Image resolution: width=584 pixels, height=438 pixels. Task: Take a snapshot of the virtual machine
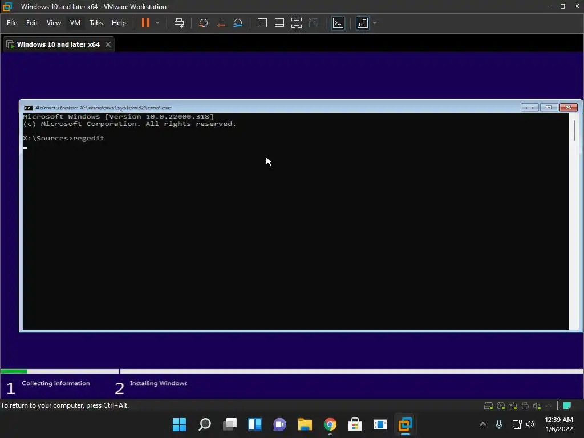tap(204, 23)
